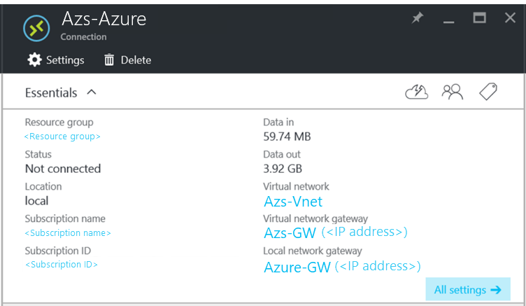Close the Azs-Azure blade
The height and width of the screenshot is (306, 526).
[510, 19]
